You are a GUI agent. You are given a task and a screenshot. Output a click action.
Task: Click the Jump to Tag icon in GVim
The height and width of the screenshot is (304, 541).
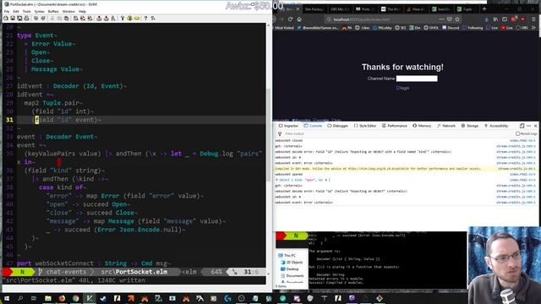click(x=137, y=19)
